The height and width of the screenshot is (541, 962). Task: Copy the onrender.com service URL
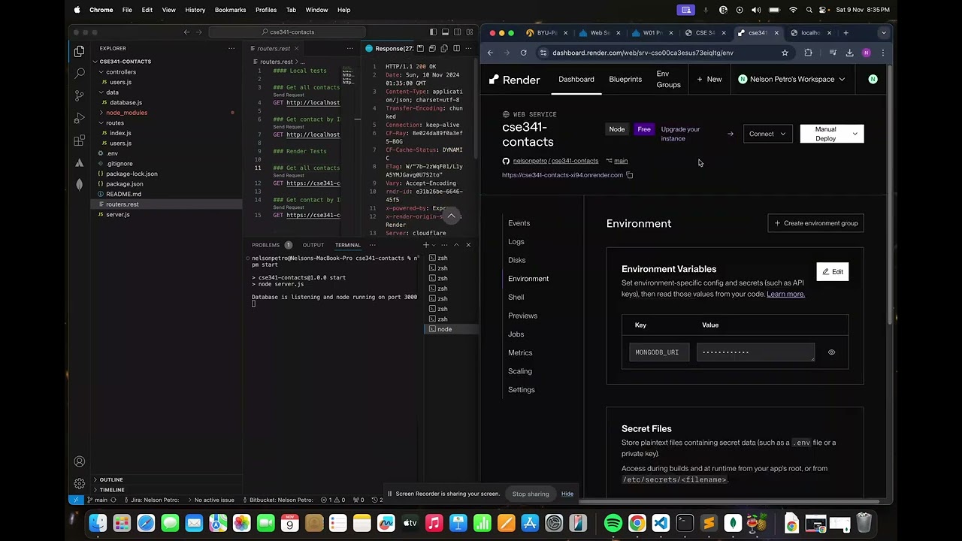[x=630, y=175]
